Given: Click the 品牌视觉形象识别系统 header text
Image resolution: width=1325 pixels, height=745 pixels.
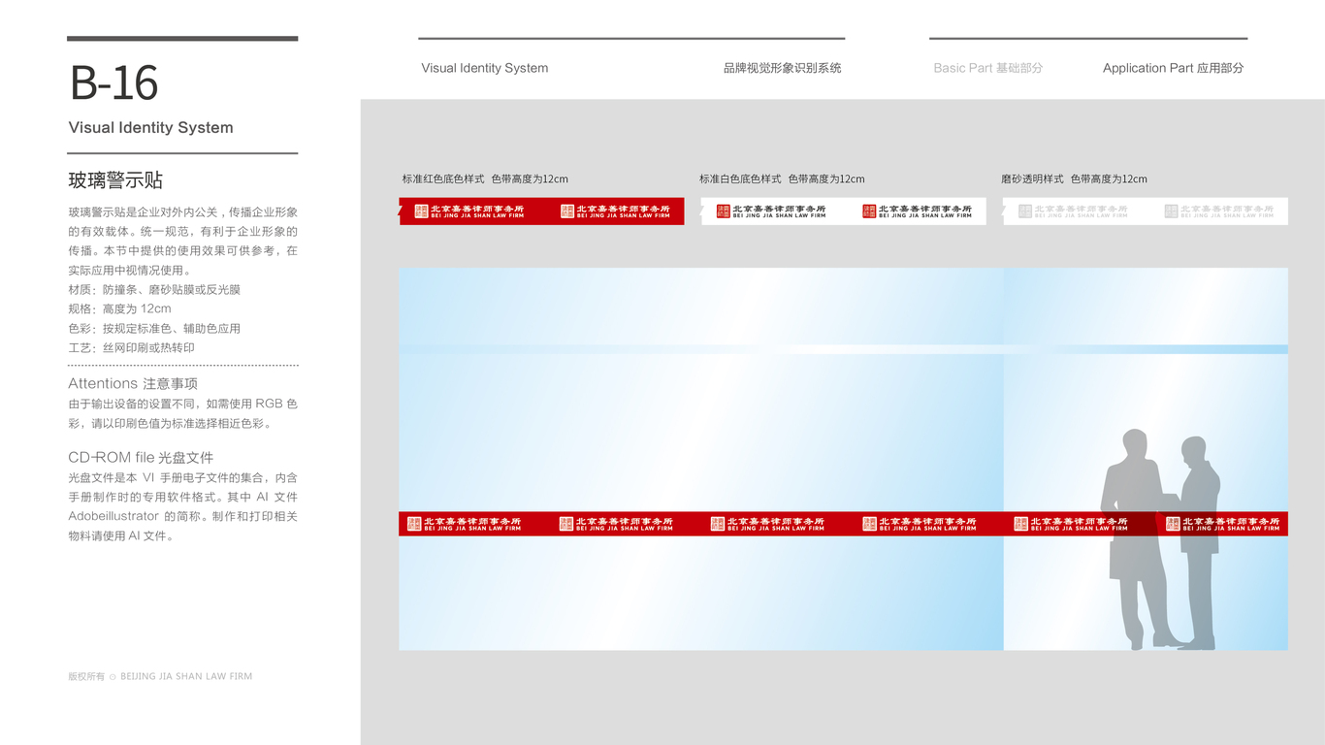Looking at the screenshot, I should [782, 68].
